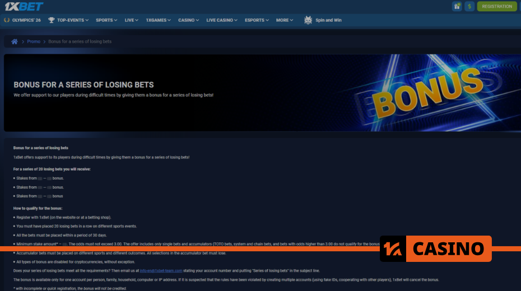Click the dollar deposit icon
This screenshot has width=521, height=291.
point(469,6)
